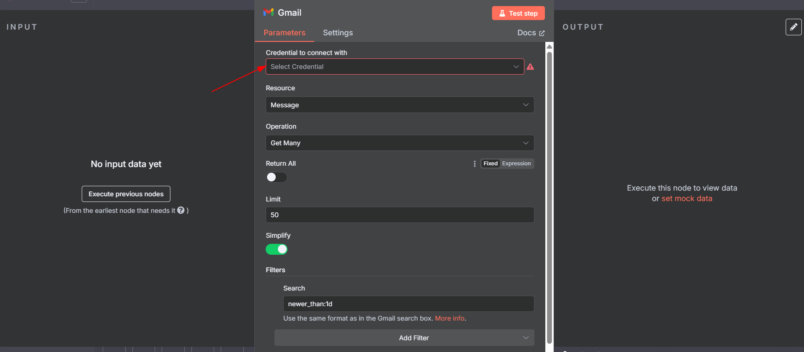The image size is (804, 352).
Task: Click the set mock data link
Action: point(687,198)
